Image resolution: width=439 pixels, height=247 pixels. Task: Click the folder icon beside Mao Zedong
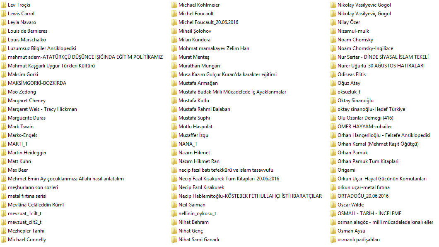[3, 92]
